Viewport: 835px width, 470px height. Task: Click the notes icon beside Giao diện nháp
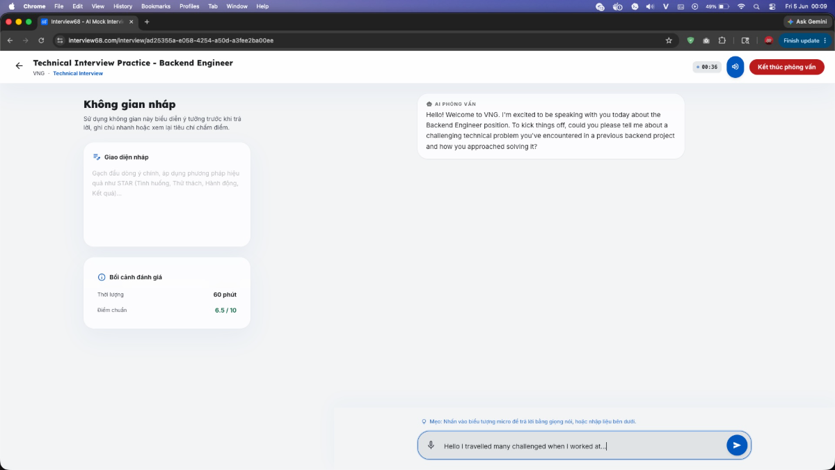pos(97,157)
